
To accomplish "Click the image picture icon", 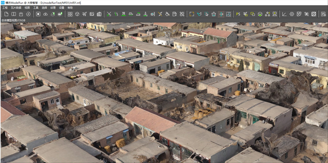I will [92, 14].
